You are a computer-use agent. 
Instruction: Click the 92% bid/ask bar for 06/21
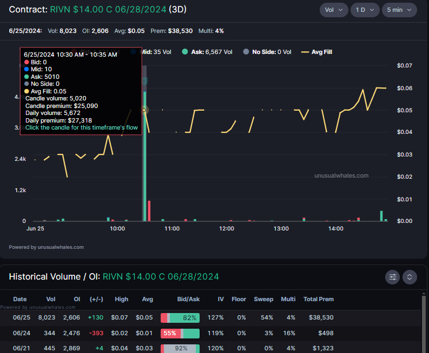pos(180,349)
